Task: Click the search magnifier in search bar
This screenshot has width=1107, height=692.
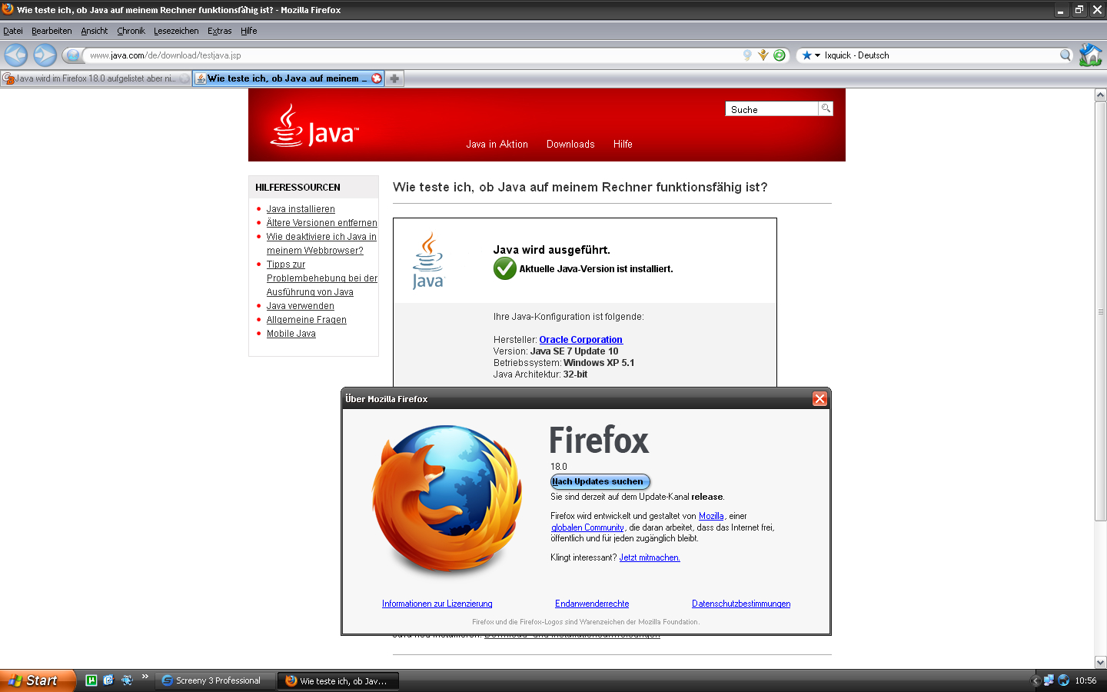Action: pyautogui.click(x=1065, y=55)
